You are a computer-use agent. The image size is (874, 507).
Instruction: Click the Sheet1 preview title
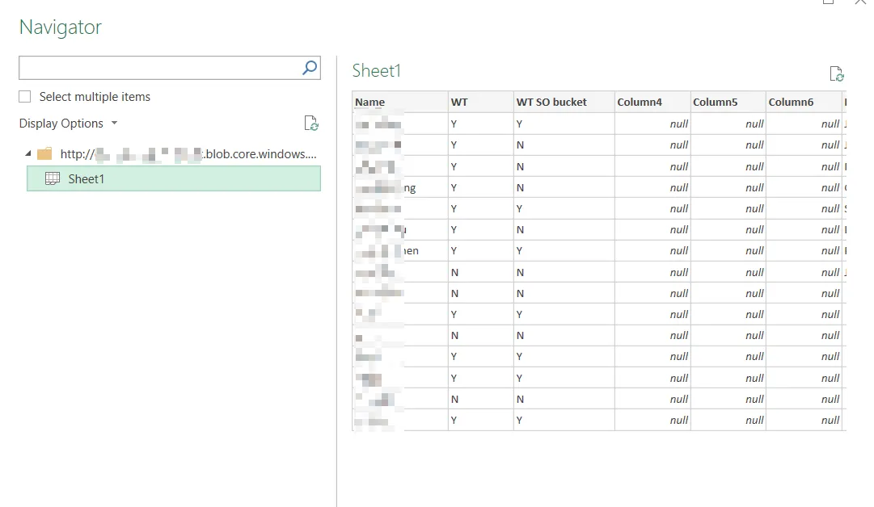[377, 71]
